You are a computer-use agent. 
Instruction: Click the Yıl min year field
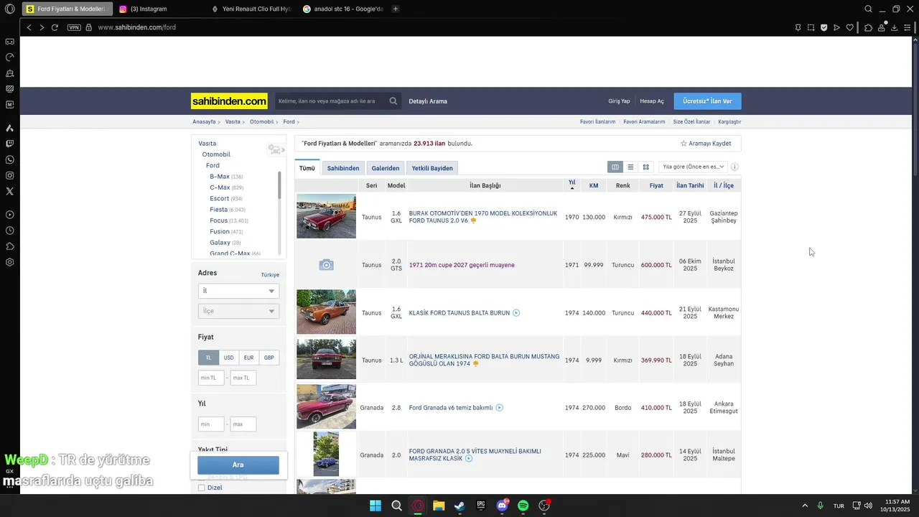[211, 424]
